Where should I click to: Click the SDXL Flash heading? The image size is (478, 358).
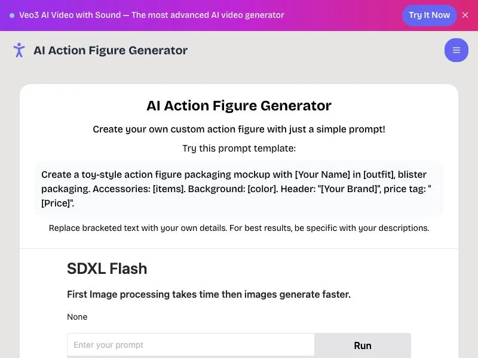tap(107, 268)
